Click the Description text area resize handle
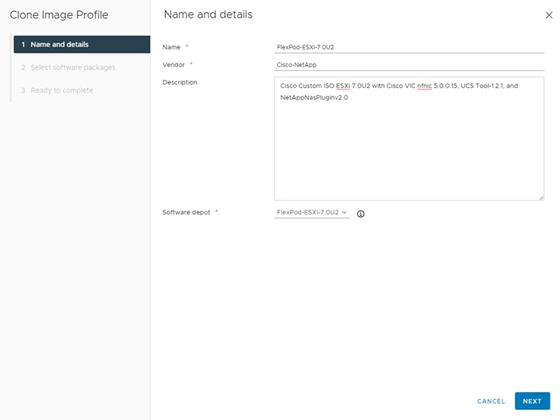The width and height of the screenshot is (560, 420). pos(542,198)
